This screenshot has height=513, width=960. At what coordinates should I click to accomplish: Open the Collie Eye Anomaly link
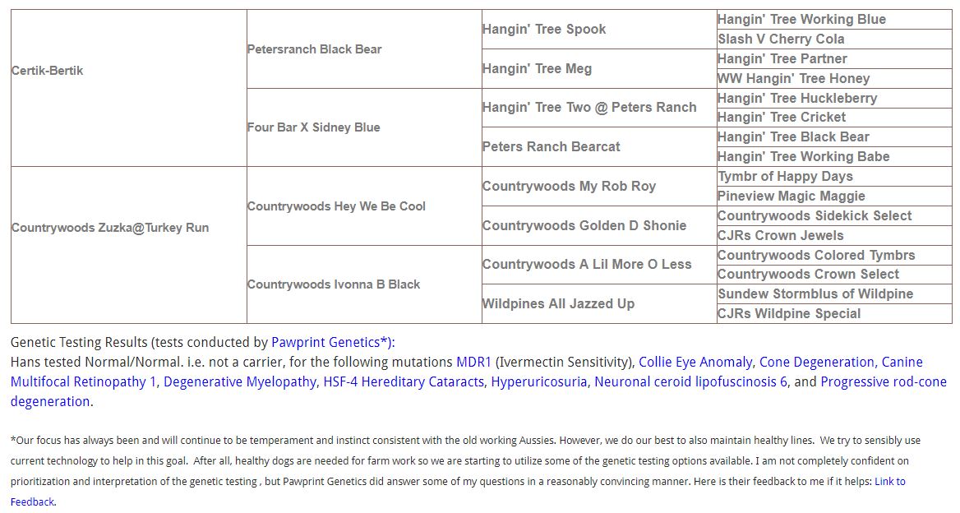[695, 362]
